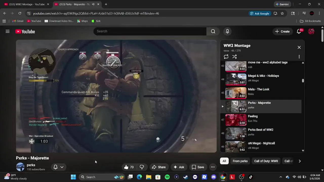Click Ask Google in the address bar

(260, 13)
